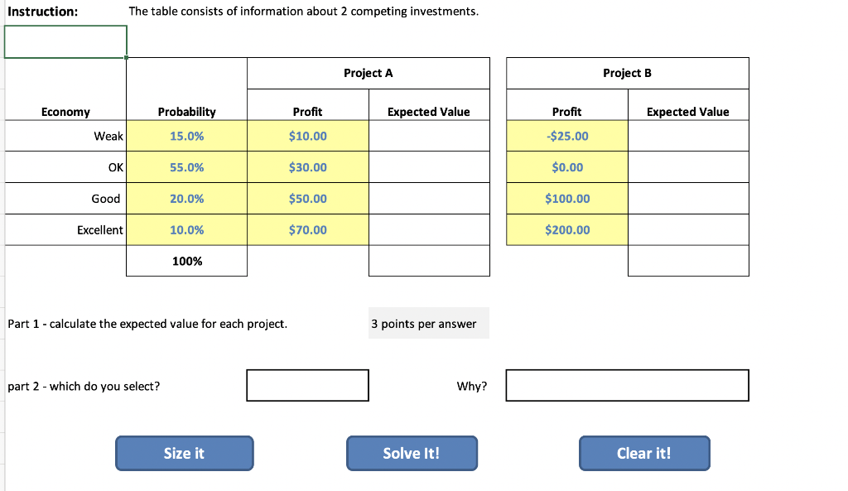Select the Excellent Expected Value cell for Project B
This screenshot has height=491, width=848.
pos(688,229)
